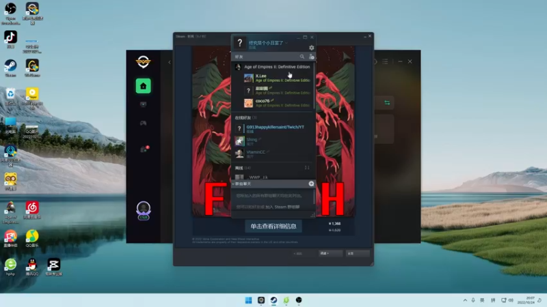Click the profile avatar at top of friends window
Image resolution: width=547 pixels, height=307 pixels.
coord(240,43)
